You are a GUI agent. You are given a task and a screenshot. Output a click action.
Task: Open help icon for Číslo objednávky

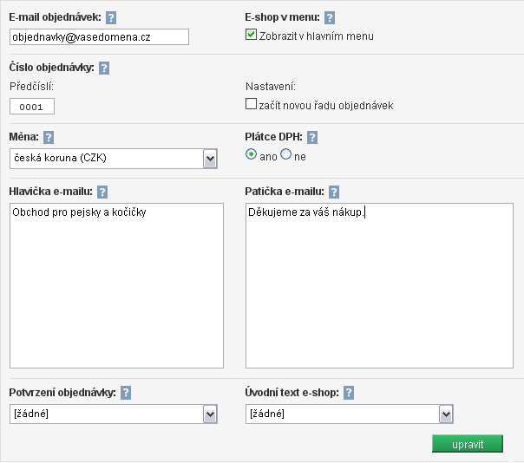pyautogui.click(x=104, y=68)
